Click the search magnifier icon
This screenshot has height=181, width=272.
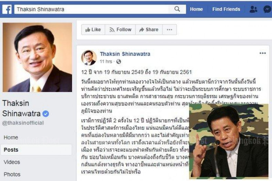[177, 9]
